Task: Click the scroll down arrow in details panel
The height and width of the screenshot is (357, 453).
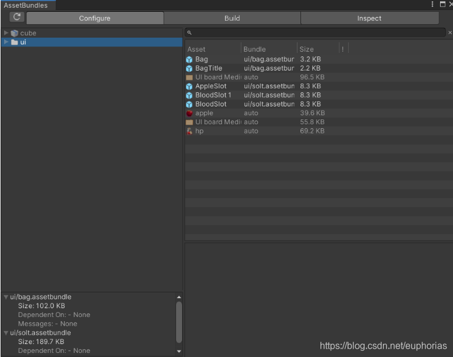Action: tap(179, 351)
